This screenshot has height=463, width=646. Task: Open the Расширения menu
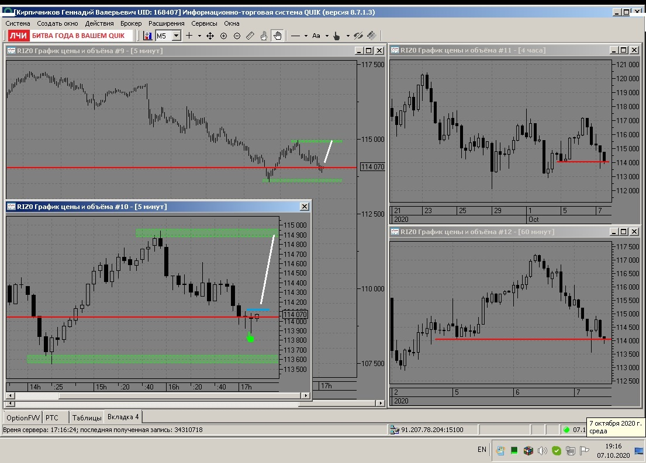coord(167,23)
